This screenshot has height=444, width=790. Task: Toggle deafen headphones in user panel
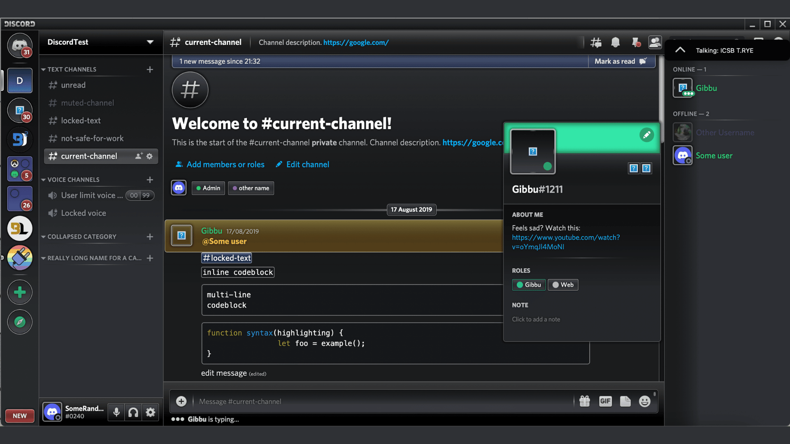tap(133, 412)
